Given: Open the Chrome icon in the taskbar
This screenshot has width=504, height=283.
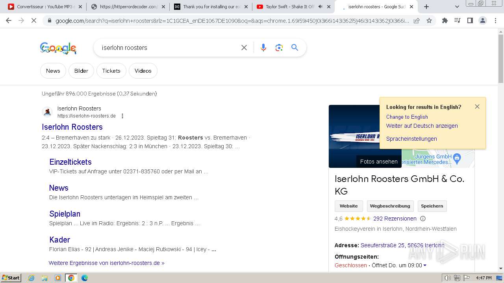Looking at the screenshot, I should coord(71,278).
